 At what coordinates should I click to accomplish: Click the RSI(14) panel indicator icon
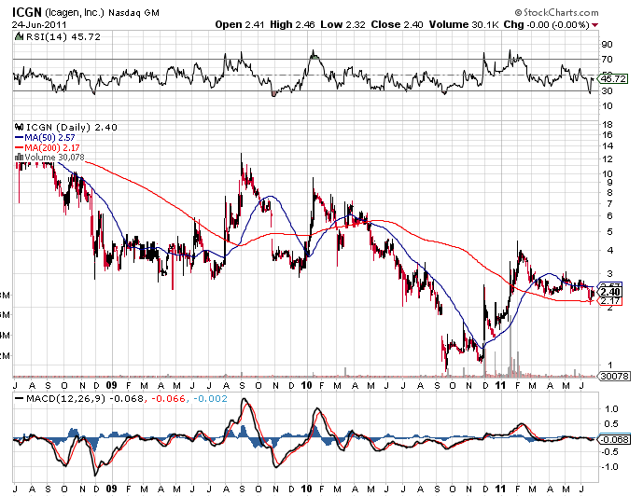18,35
